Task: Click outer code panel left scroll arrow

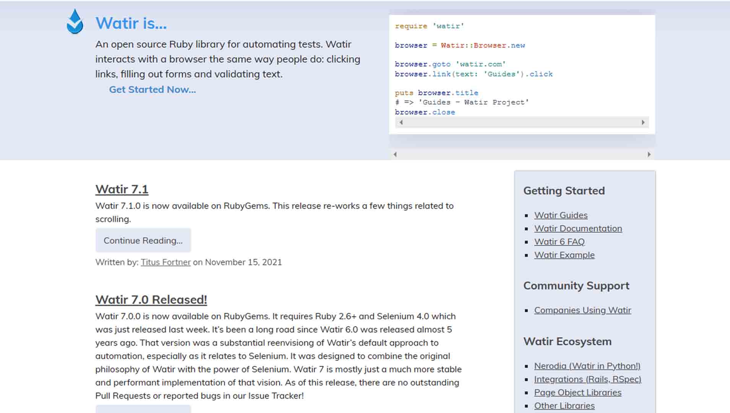Action: (395, 154)
